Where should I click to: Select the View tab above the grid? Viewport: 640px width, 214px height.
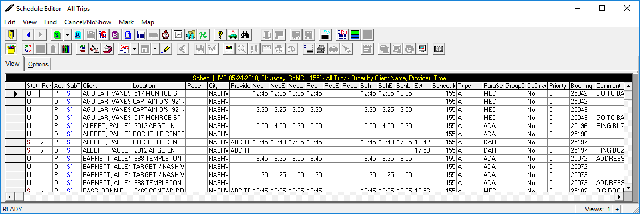click(12, 64)
